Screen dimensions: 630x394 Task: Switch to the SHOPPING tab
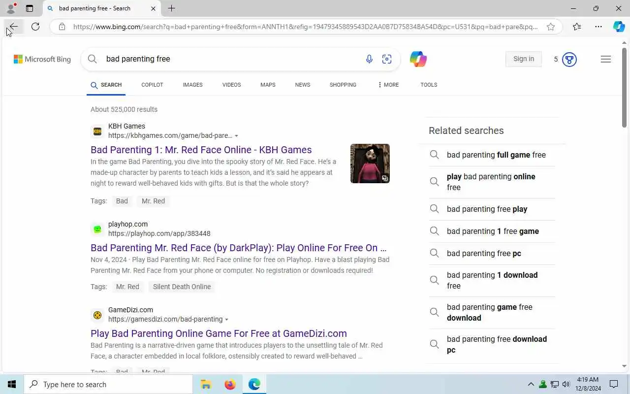pyautogui.click(x=343, y=85)
